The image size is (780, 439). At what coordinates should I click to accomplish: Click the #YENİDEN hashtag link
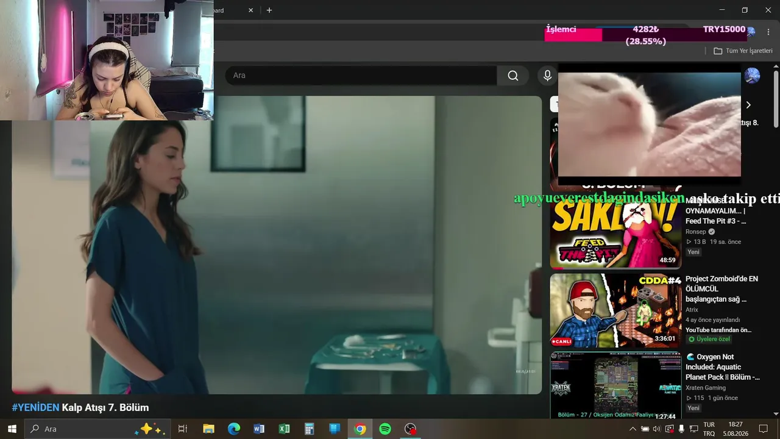pos(35,408)
